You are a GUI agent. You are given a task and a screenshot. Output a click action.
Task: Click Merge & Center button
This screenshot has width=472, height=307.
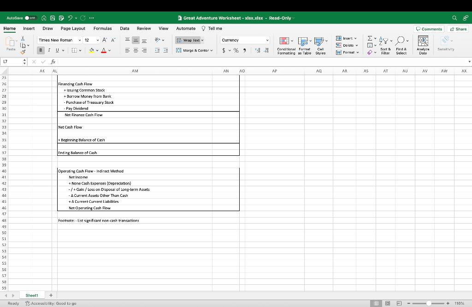(194, 50)
